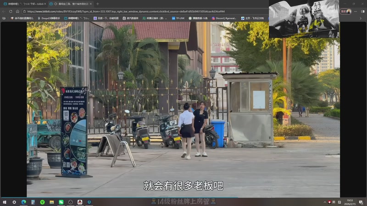Go to the browser home page
Image resolution: width=367 pixels, height=206 pixels.
(x=17, y=11)
